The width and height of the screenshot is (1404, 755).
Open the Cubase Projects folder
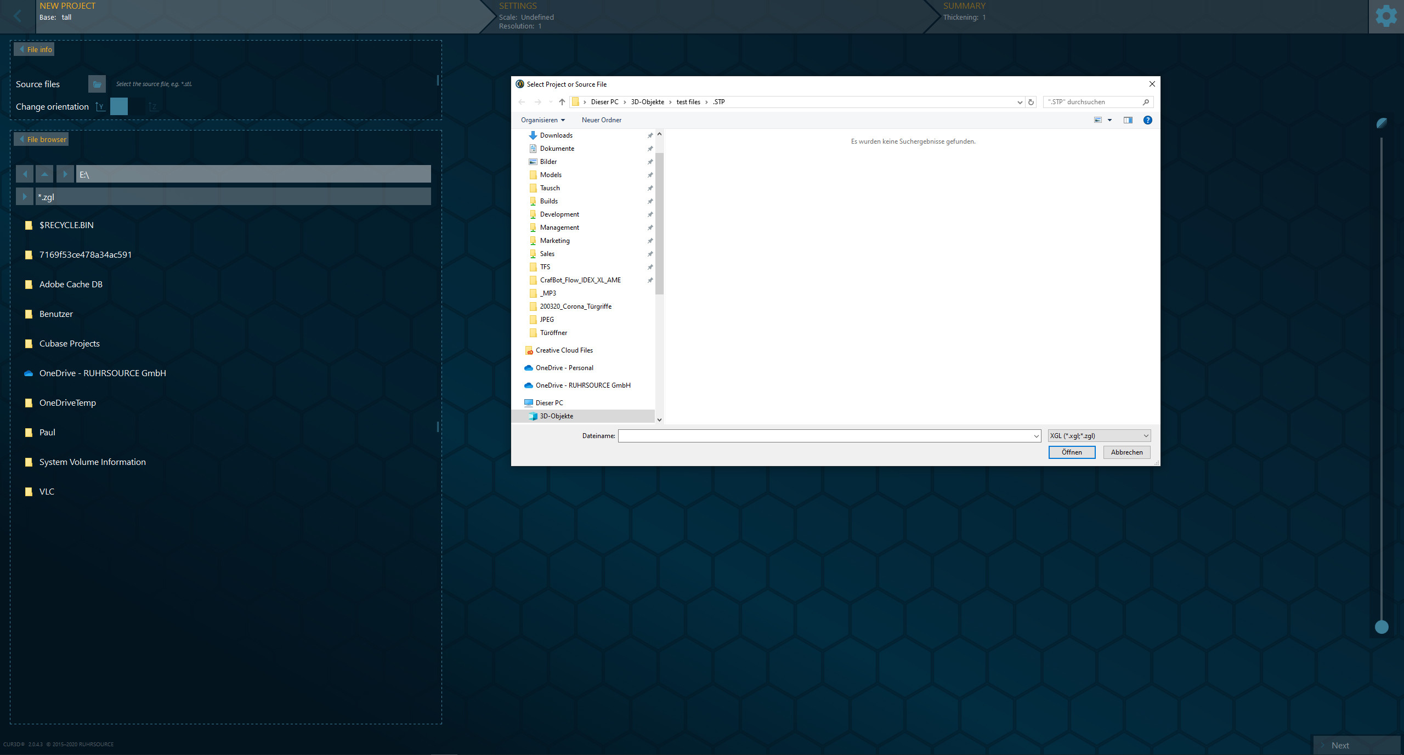click(69, 344)
